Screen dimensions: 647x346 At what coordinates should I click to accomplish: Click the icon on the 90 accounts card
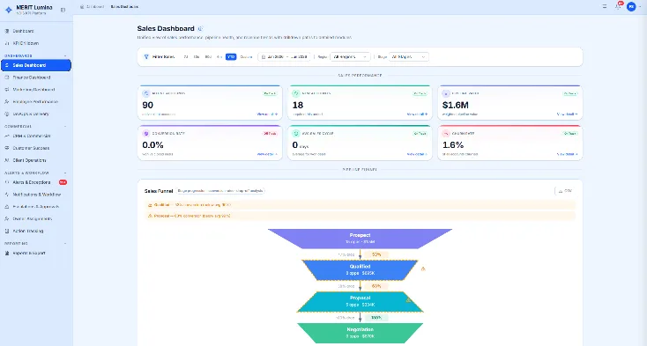point(145,93)
